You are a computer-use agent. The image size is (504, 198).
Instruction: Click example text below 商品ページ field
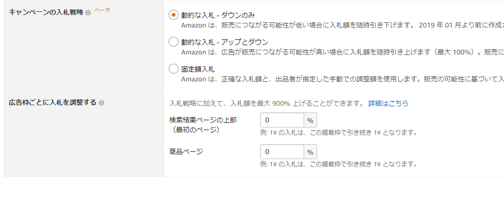(338, 164)
